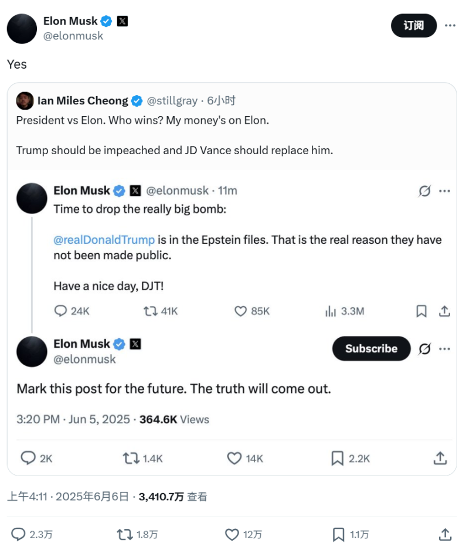Click the 订阅 subscribe button at top
This screenshot has height=550, width=466.
point(414,25)
